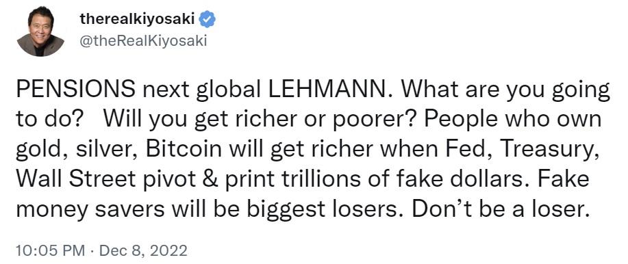This screenshot has width=628, height=264.
Task: Click the word LEHMANN in the tweet
Action: [x=327, y=90]
